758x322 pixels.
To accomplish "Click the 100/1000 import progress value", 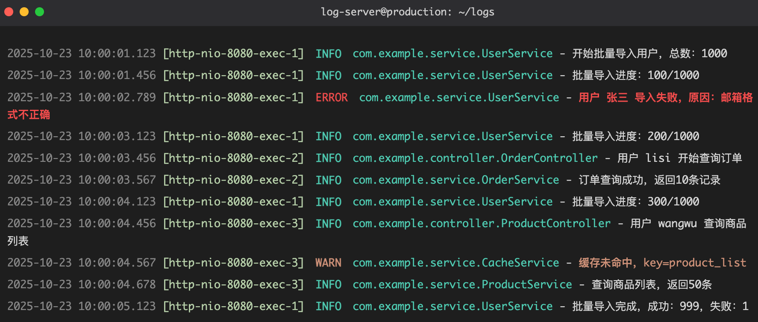I will 673,75.
